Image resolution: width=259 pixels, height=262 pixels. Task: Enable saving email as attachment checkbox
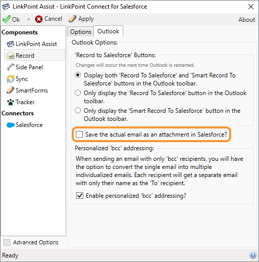(x=79, y=135)
